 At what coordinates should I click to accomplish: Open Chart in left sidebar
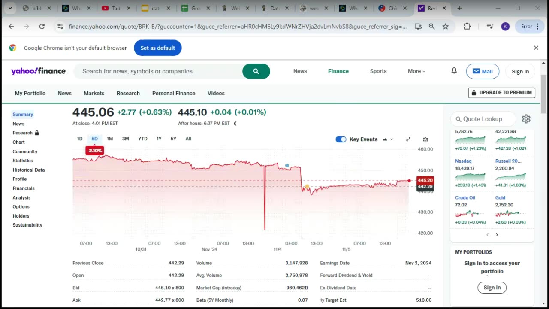click(x=18, y=142)
